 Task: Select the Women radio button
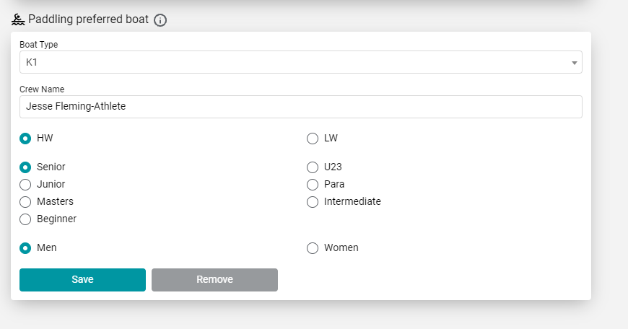tap(313, 248)
